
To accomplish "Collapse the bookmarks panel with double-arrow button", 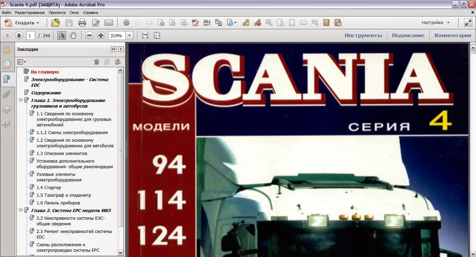I will coord(114,49).
